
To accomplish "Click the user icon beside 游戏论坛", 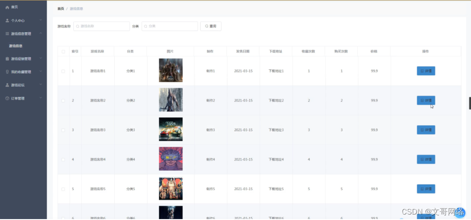I will tap(7, 85).
